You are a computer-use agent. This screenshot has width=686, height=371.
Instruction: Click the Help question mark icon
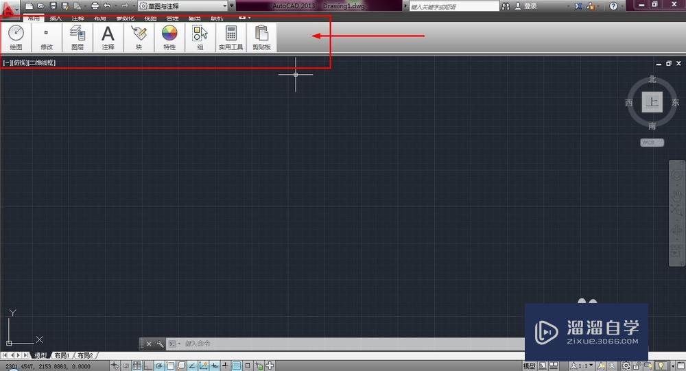tap(613, 6)
